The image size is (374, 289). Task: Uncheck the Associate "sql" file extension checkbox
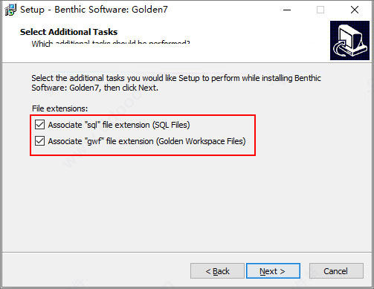(x=39, y=125)
